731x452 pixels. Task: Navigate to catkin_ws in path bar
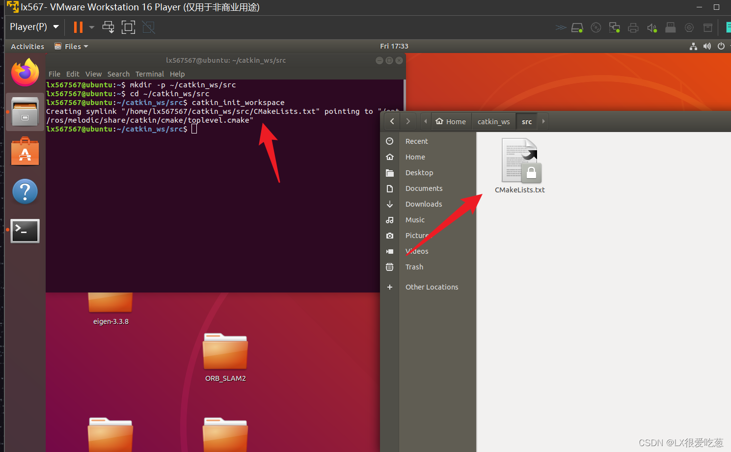pyautogui.click(x=493, y=121)
